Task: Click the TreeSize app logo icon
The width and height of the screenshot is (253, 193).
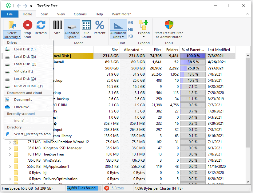Action: 9,6
